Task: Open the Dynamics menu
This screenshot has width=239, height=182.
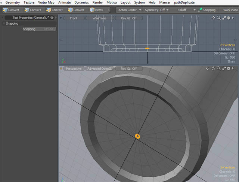Action: pos(81,3)
